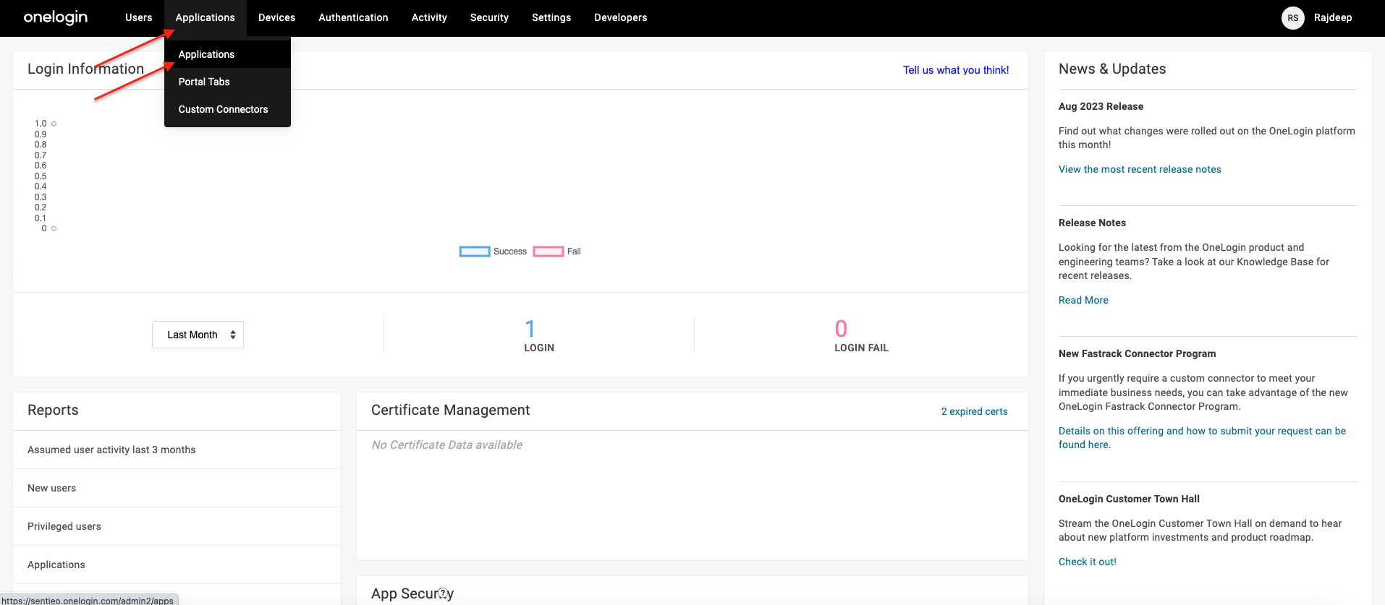
Task: Open the New users report
Action: 51,488
